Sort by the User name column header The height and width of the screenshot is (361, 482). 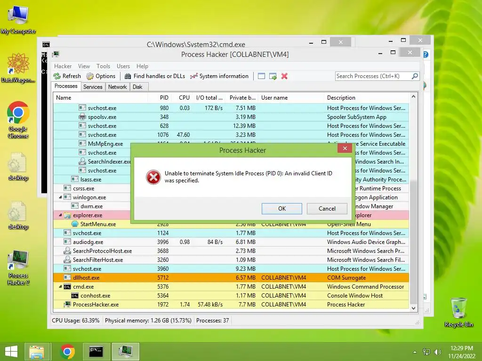[291, 98]
